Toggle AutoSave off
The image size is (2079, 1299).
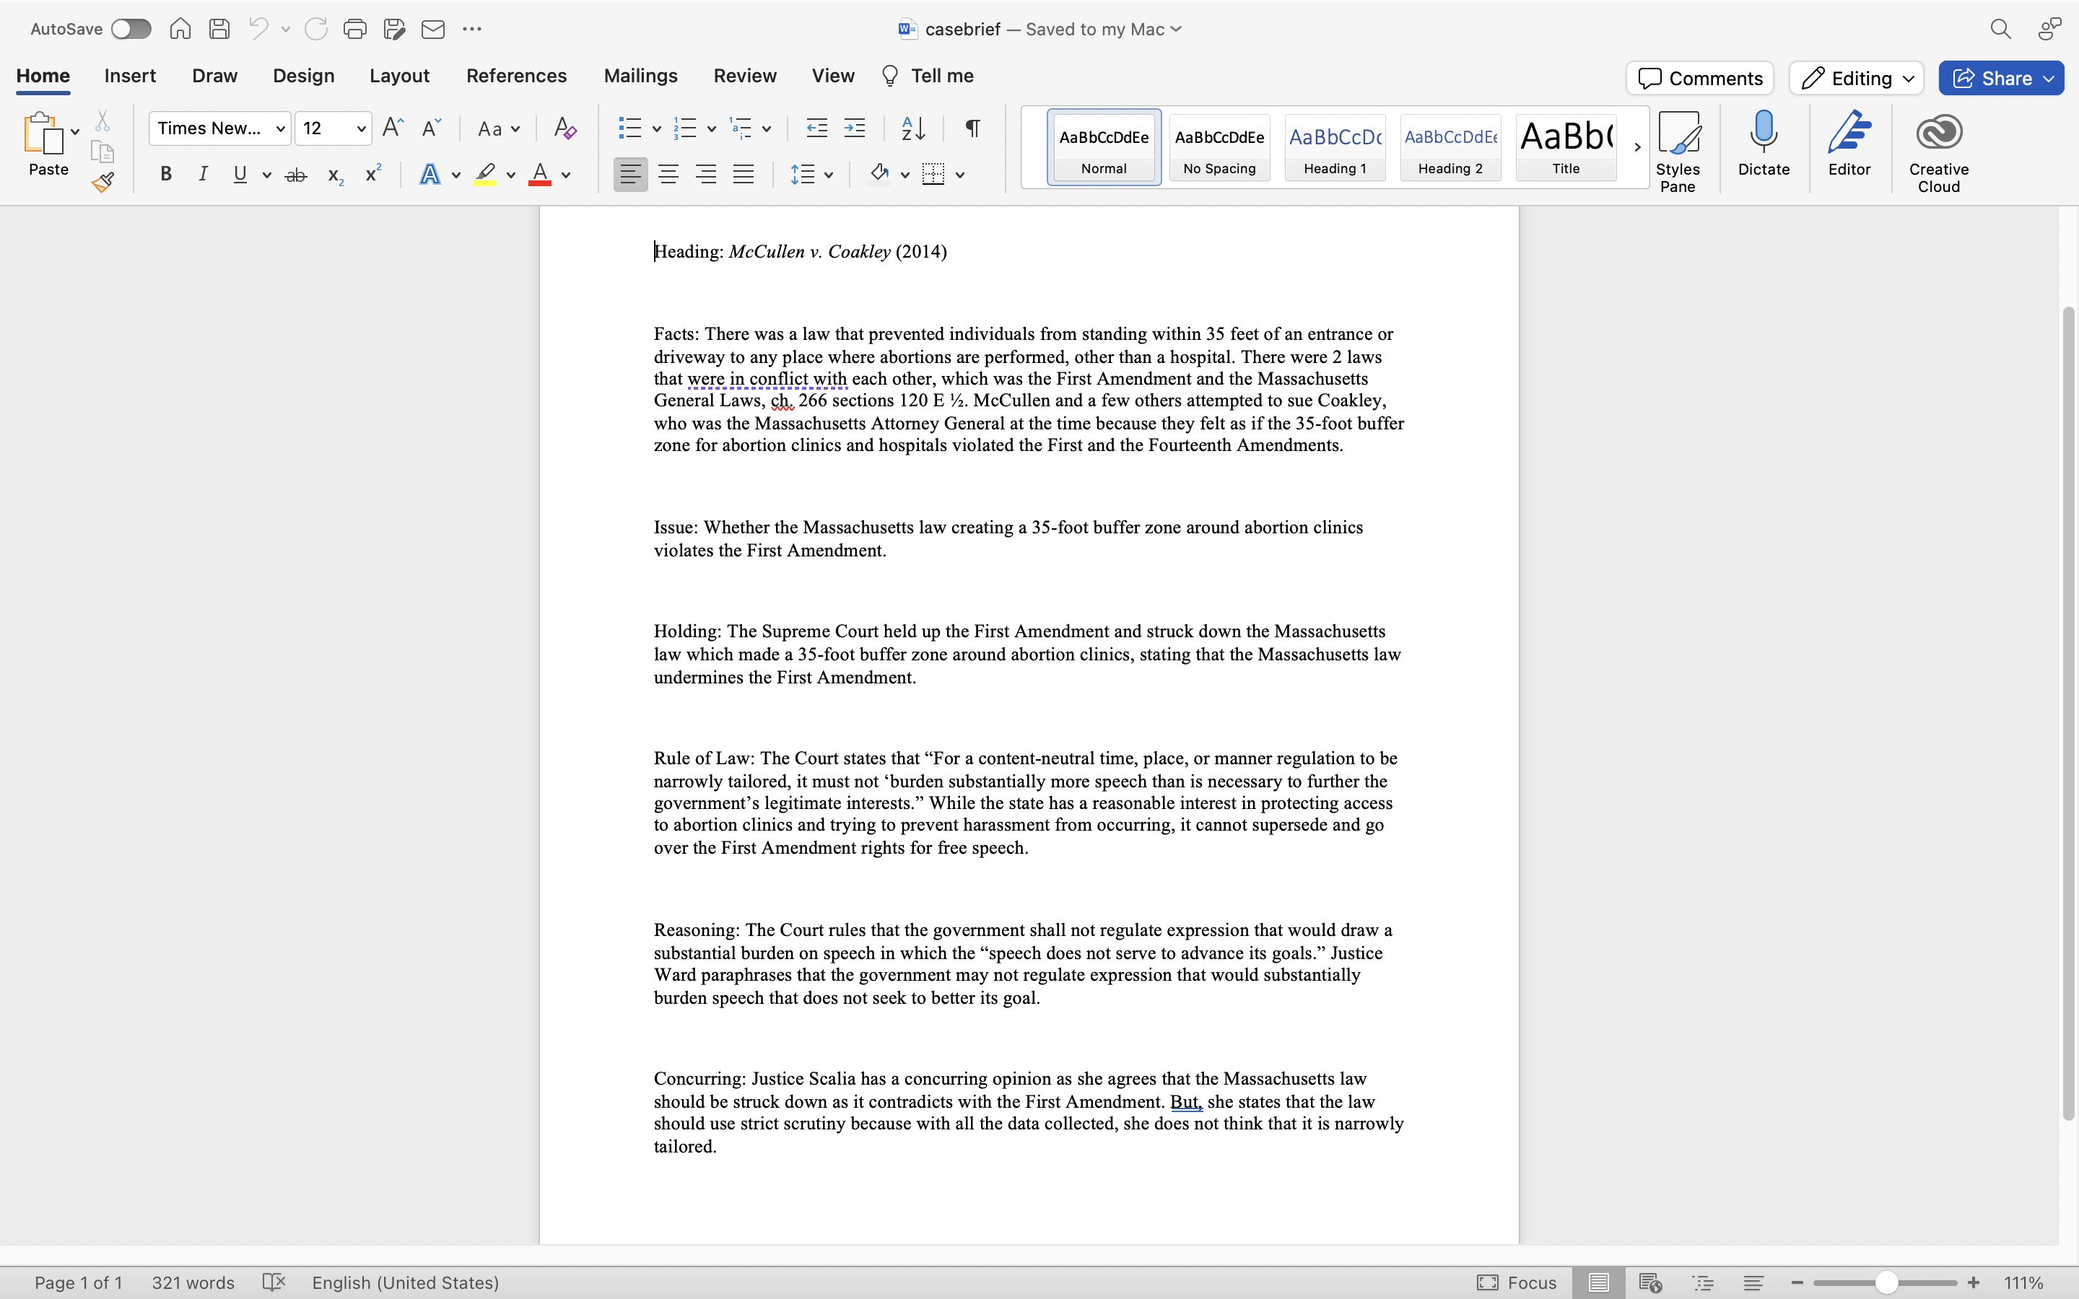[x=131, y=28]
